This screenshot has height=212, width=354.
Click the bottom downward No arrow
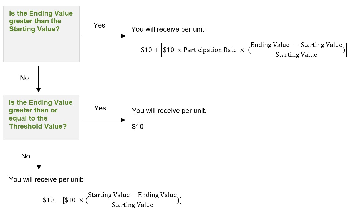pos(39,155)
